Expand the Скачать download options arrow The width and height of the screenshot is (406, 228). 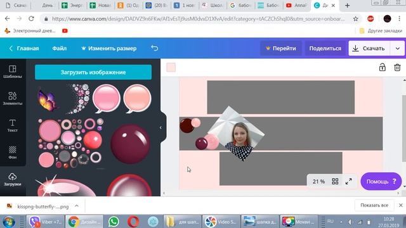pos(398,48)
